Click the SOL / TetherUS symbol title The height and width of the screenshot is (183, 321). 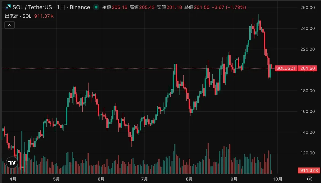tap(32, 7)
